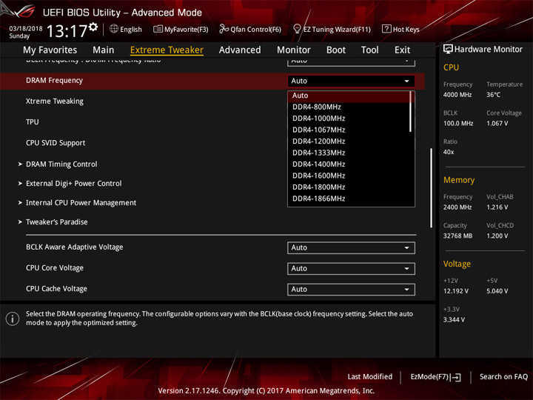Viewport: 533px width, 400px height.
Task: Click the dropdown list scrollbar thumb
Action: 411,111
